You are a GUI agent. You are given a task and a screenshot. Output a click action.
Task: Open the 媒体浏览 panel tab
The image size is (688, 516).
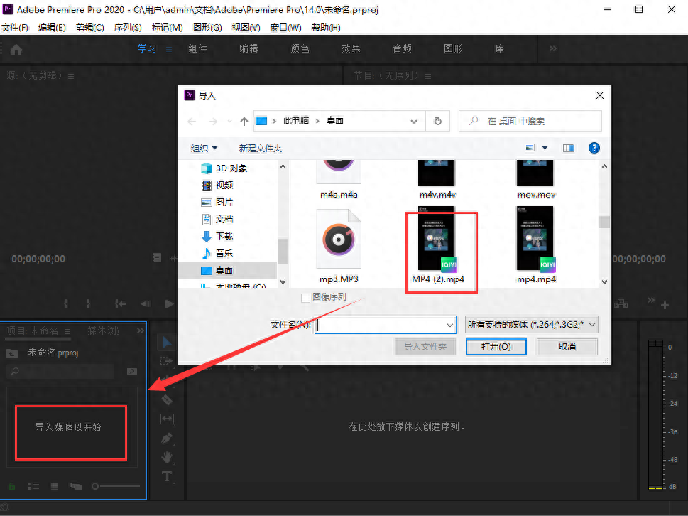[x=103, y=330]
